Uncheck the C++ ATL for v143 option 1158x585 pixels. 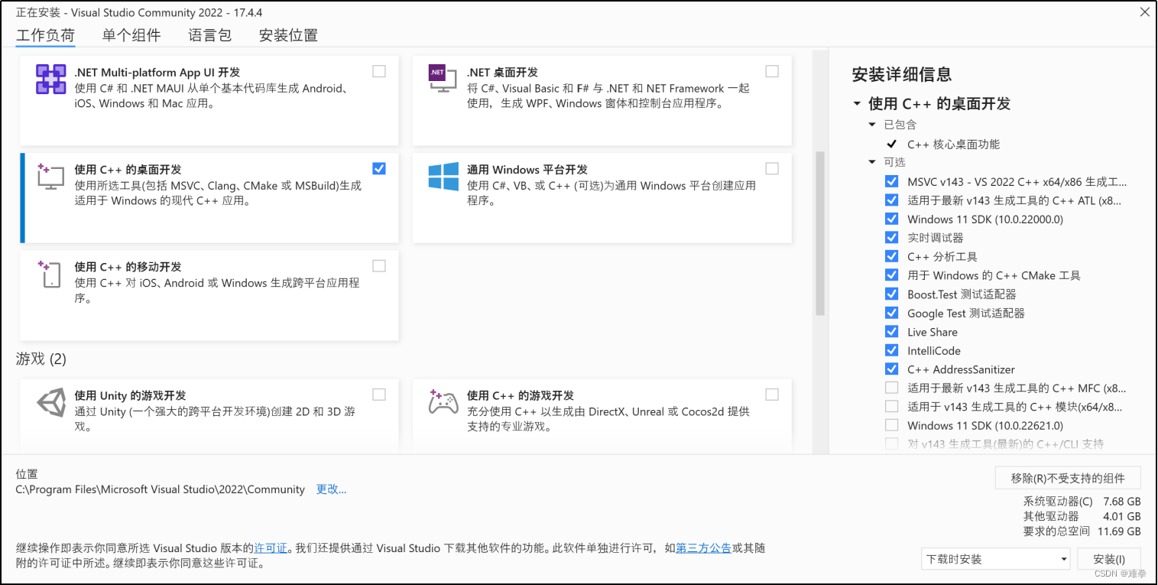[x=891, y=200]
